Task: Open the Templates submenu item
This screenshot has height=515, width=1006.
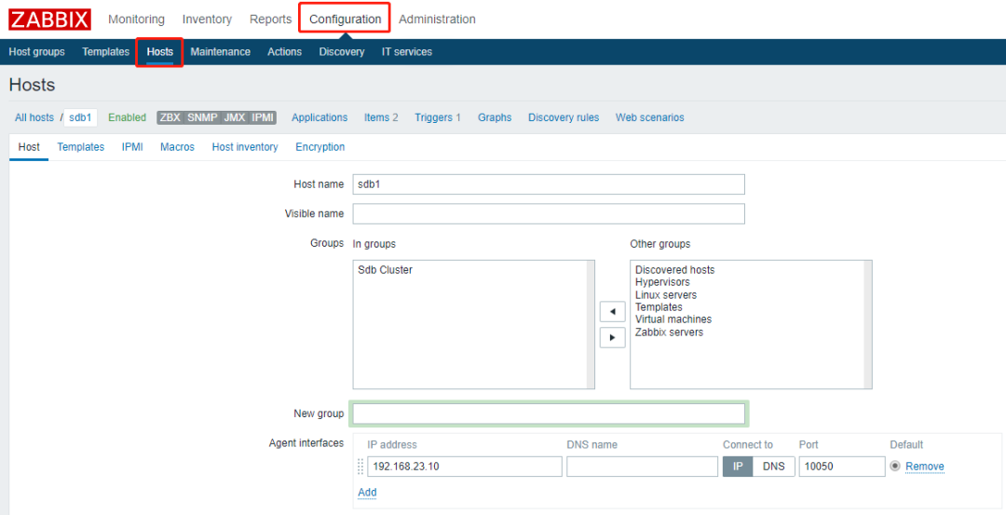Action: click(x=105, y=52)
